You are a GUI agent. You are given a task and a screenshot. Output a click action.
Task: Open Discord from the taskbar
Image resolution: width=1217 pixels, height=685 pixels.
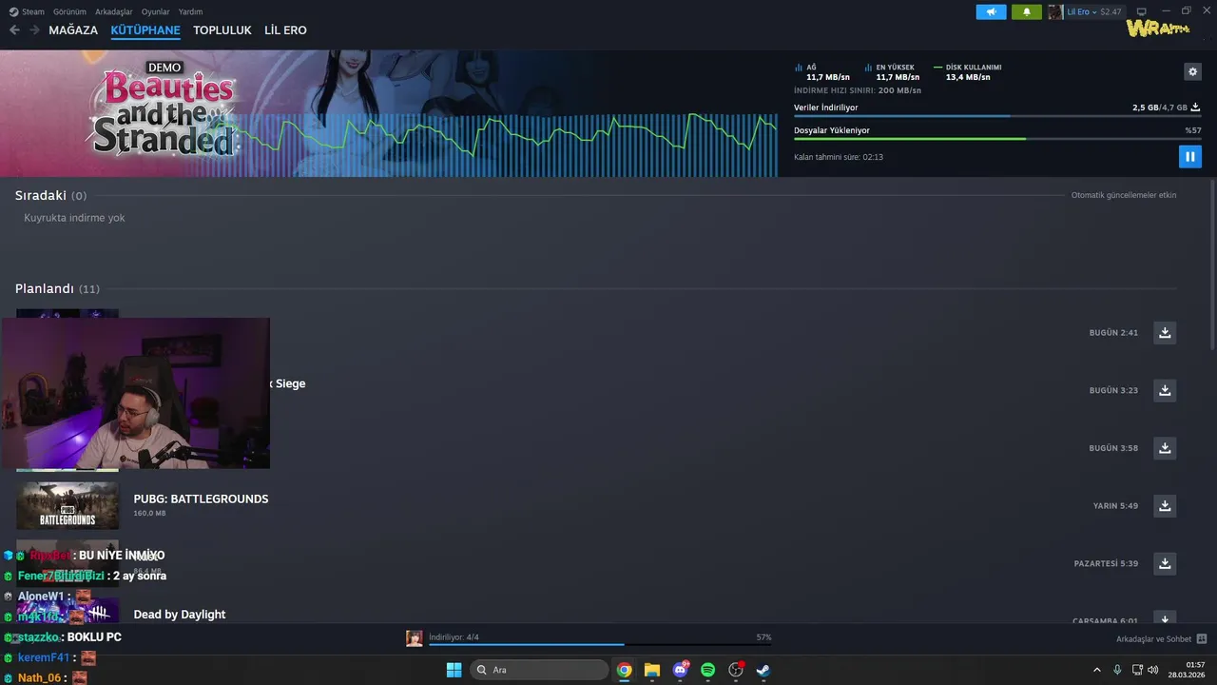click(x=680, y=670)
